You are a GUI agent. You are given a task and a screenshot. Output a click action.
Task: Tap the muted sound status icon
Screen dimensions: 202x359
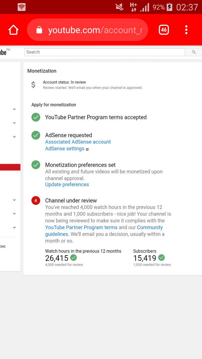click(120, 7)
